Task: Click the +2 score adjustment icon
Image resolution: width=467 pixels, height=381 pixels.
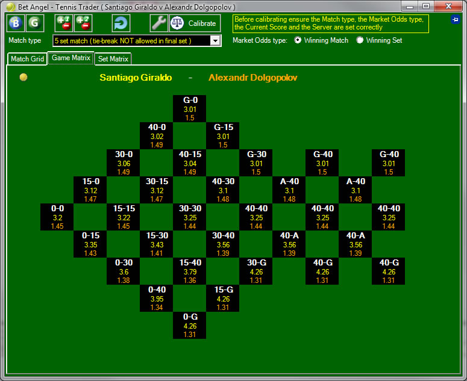Action: coord(83,23)
